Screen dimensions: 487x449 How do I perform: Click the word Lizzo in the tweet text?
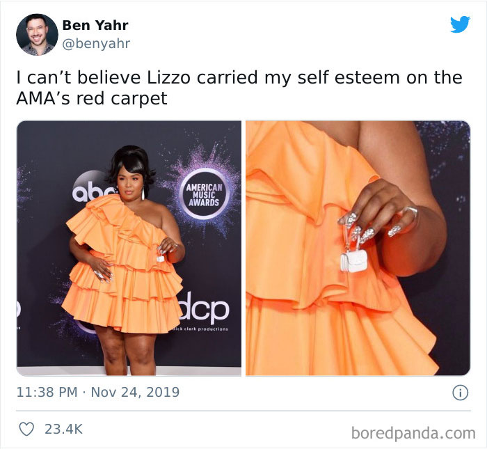[168, 77]
